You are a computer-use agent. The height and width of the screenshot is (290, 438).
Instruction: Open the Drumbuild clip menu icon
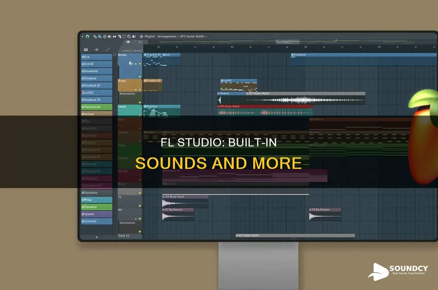[x=293, y=55]
